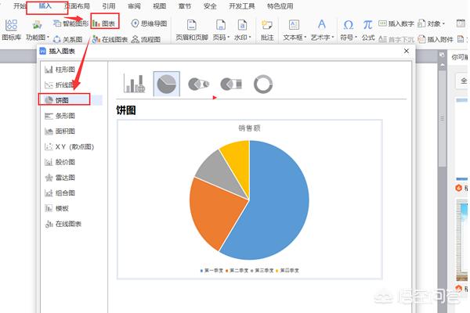Image resolution: width=470 pixels, height=313 pixels.
Task: Open the 关系图 tool
Action: pos(67,39)
